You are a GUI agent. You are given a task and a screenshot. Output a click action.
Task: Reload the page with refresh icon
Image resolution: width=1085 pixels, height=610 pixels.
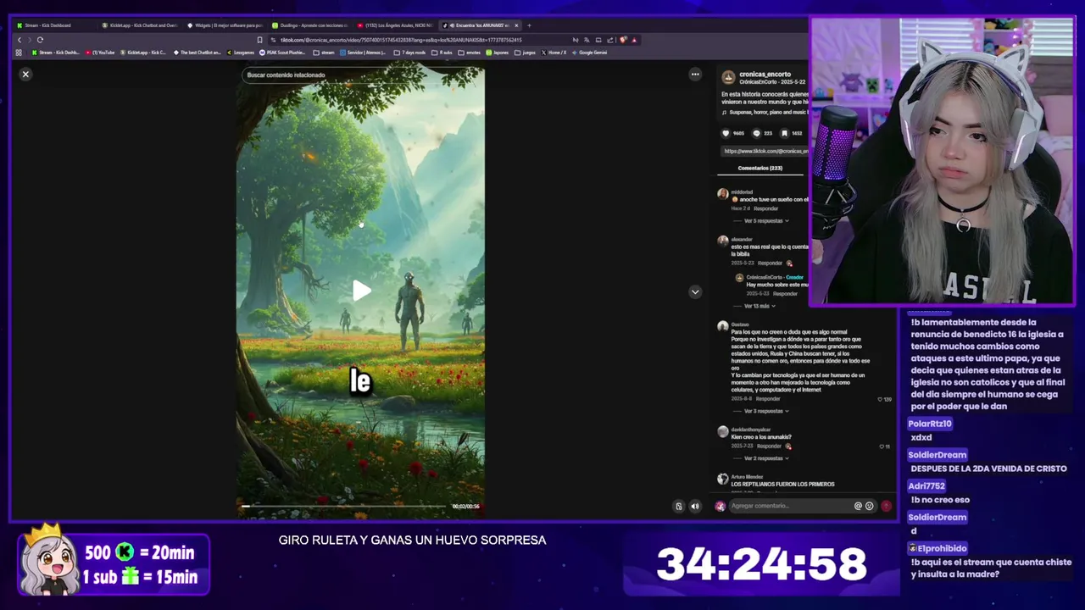coord(40,40)
